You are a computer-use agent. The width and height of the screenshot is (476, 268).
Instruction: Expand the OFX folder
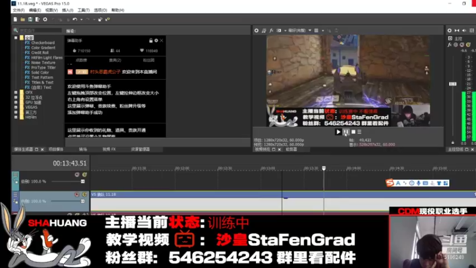click(x=16, y=92)
